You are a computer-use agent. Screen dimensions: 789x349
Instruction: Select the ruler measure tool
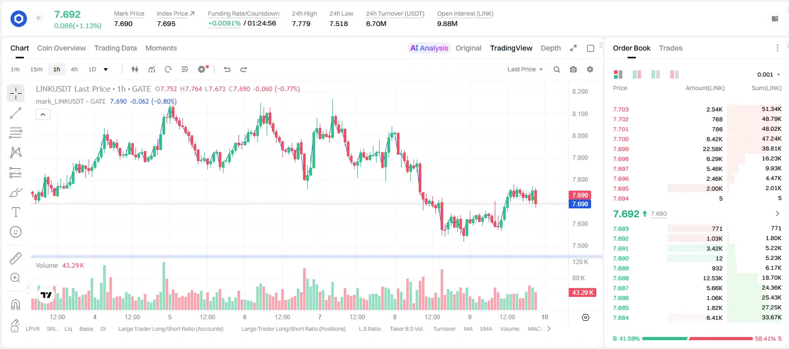coord(16,258)
